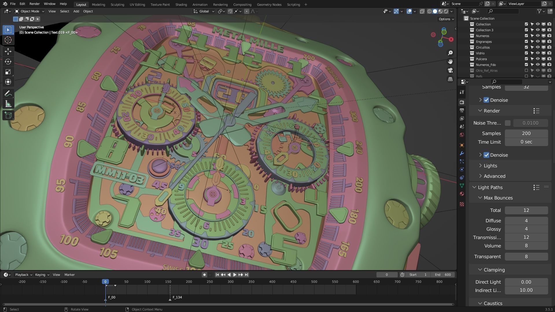Toggle the camera view icon
The height and width of the screenshot is (312, 555).
tap(450, 70)
